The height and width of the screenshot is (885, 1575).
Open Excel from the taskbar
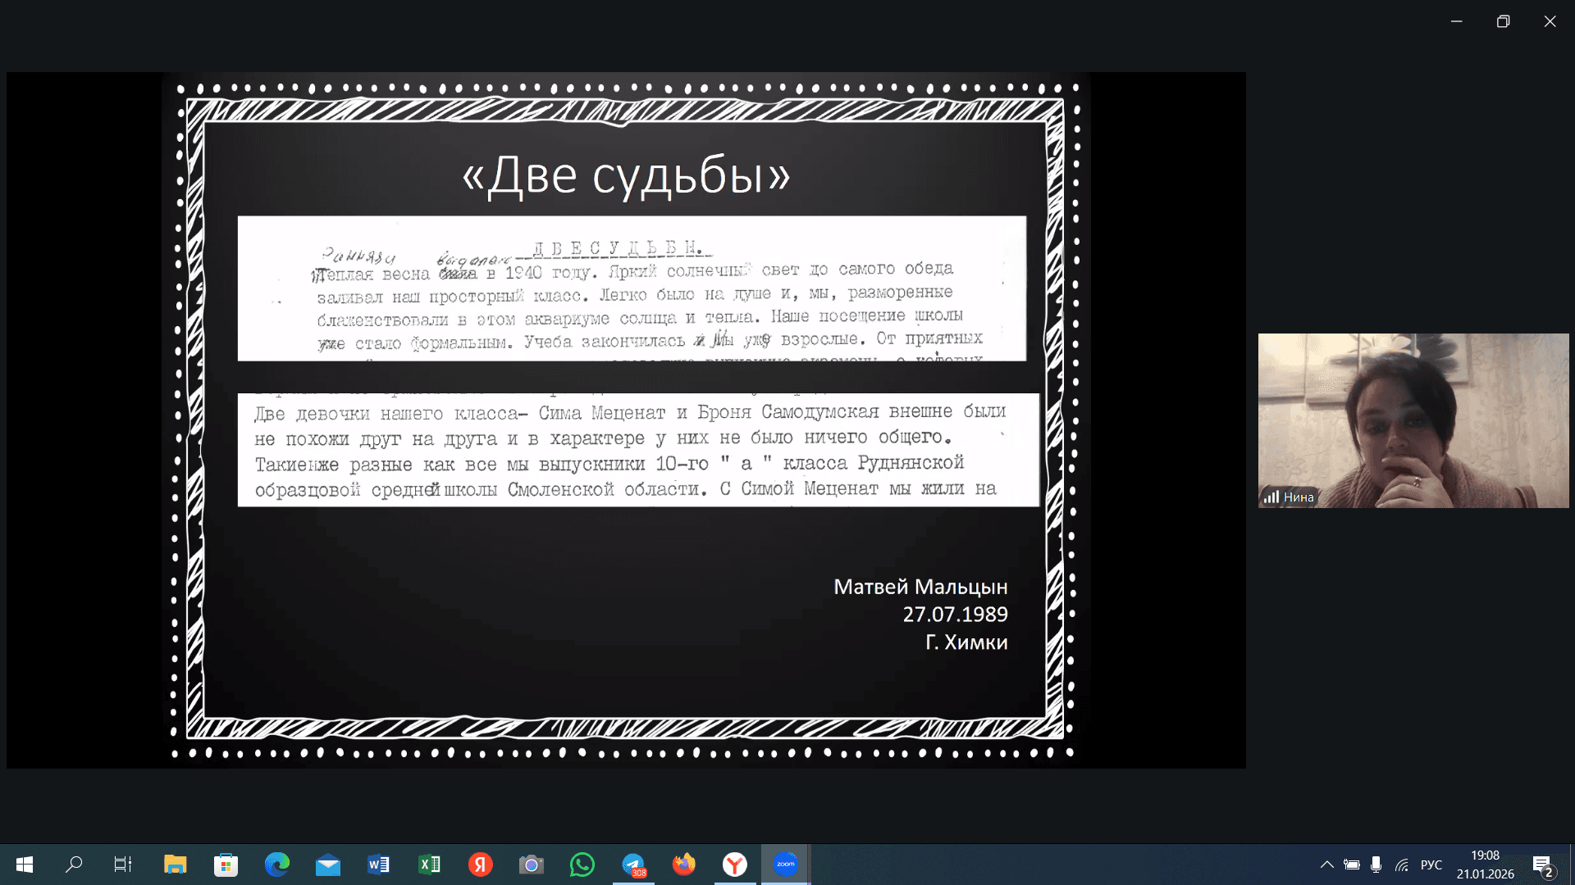click(x=430, y=865)
